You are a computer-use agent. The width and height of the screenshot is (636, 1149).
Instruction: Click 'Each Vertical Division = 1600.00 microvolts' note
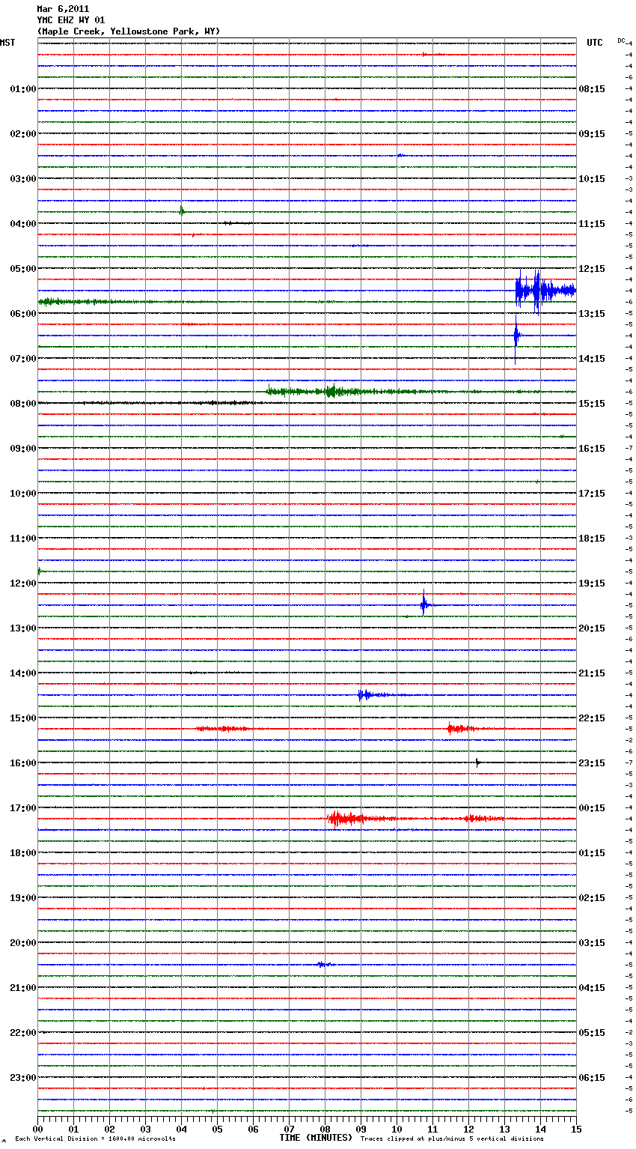(95, 1139)
